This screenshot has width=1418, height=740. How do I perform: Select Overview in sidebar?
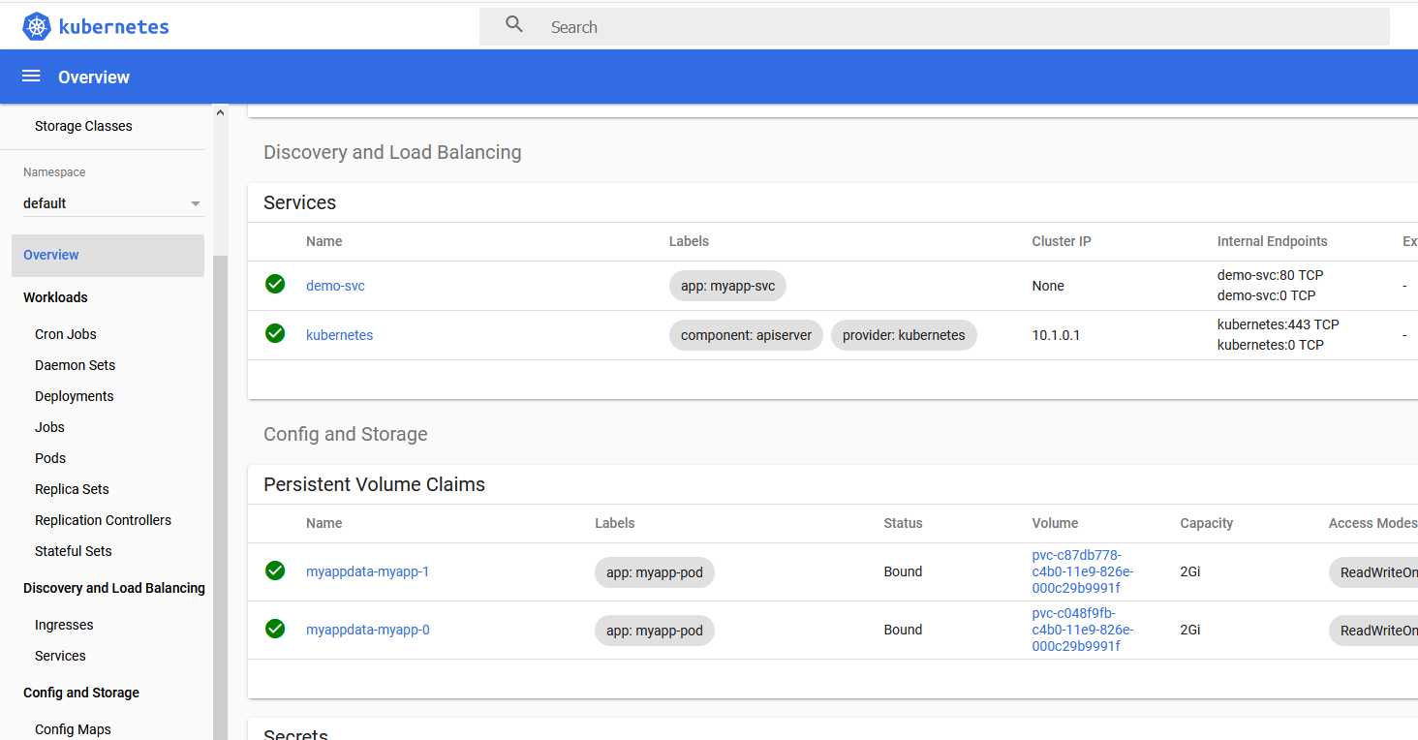point(108,255)
